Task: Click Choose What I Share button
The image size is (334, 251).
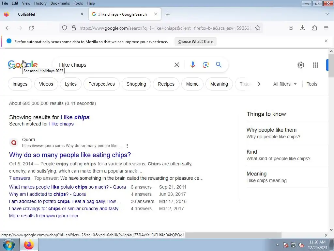Action: click(x=196, y=42)
